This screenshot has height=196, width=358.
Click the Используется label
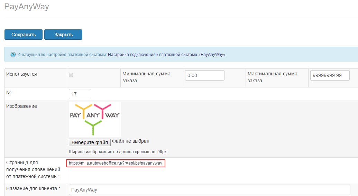[21, 74]
